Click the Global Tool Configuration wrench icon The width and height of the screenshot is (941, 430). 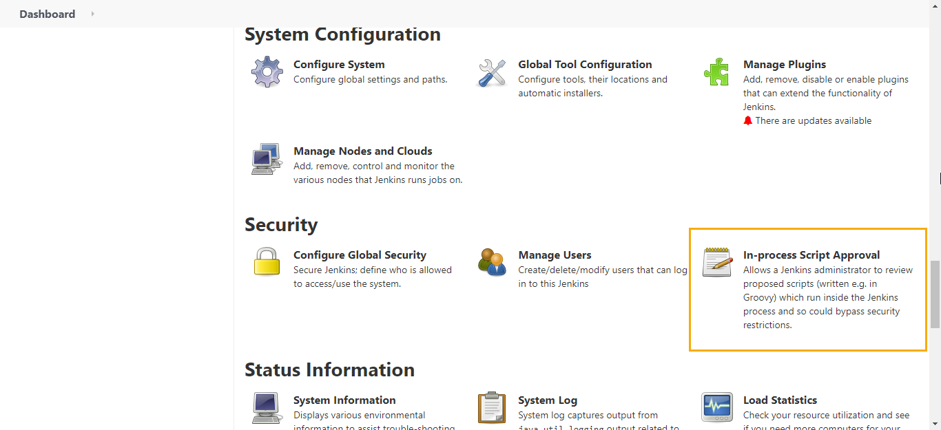coord(492,72)
